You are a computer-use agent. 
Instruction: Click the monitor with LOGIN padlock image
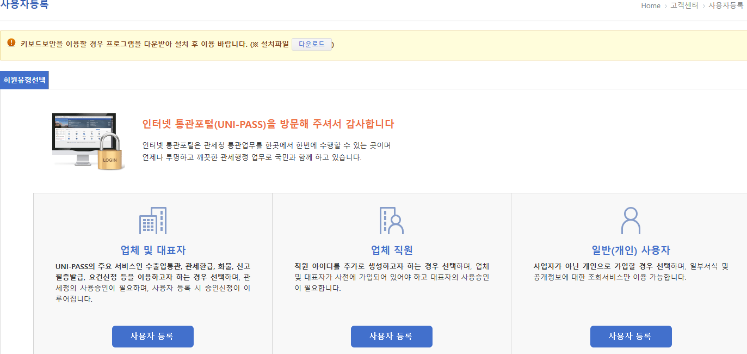tap(89, 142)
